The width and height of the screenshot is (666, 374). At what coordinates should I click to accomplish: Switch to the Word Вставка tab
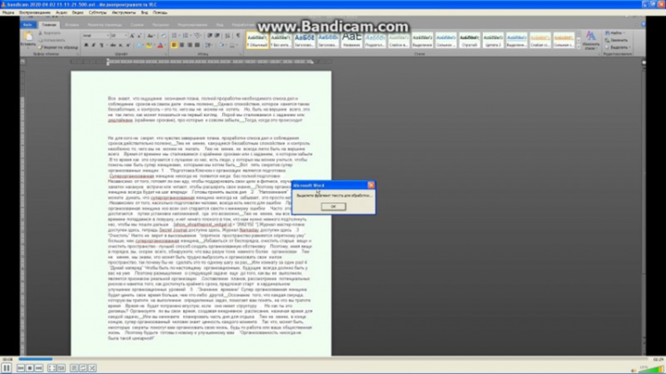tap(72, 25)
